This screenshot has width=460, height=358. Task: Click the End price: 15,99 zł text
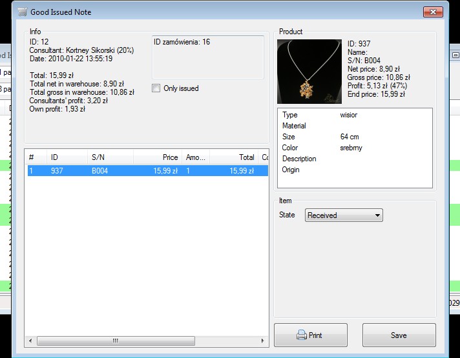click(376, 94)
